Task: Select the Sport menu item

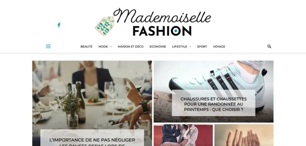Action: [202, 47]
